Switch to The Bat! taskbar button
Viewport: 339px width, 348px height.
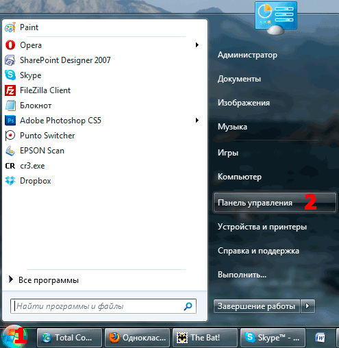[205, 338]
